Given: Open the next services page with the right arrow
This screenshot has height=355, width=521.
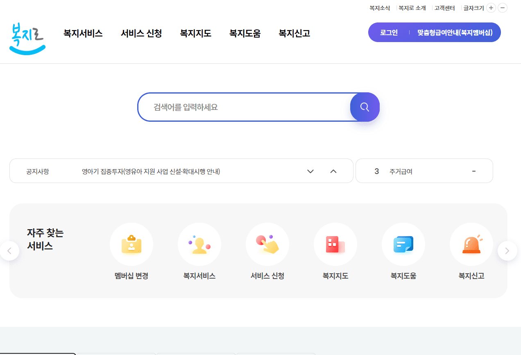Looking at the screenshot, I should pyautogui.click(x=507, y=250).
